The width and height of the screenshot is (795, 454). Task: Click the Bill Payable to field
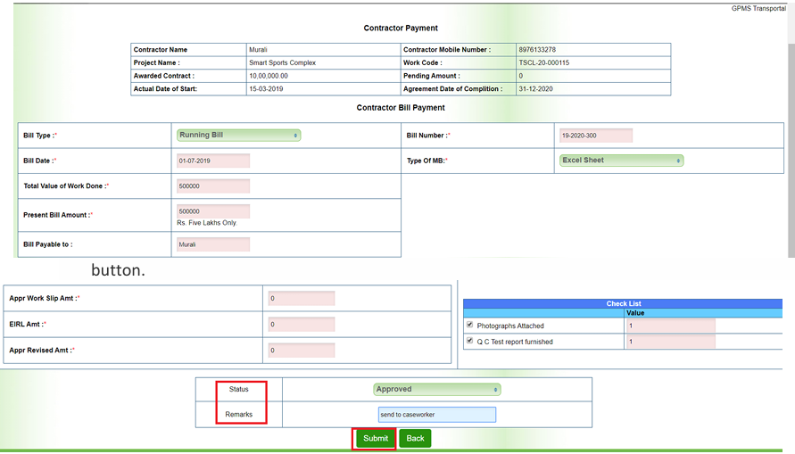tap(213, 244)
